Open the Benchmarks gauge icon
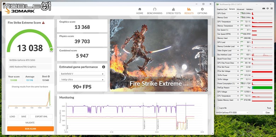The width and height of the screenshot is (276, 137). point(155,9)
